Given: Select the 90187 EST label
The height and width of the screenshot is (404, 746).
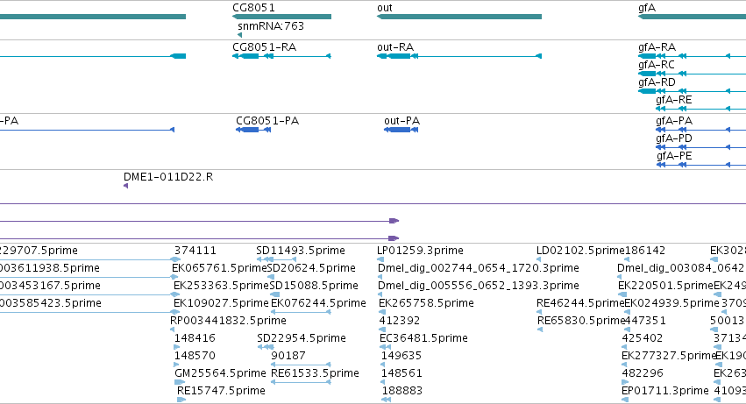Looking at the screenshot, I should point(288,356).
